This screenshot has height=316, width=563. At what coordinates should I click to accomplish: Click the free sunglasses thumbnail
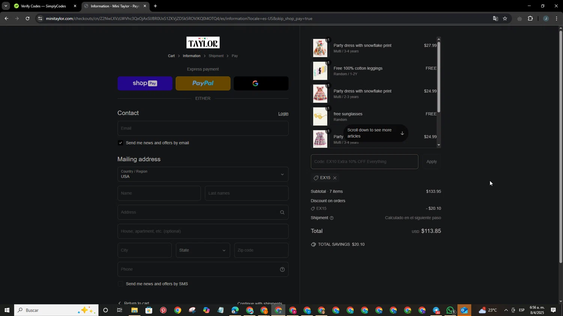[x=320, y=116]
